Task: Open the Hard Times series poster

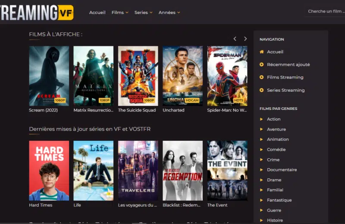Action: click(x=49, y=171)
